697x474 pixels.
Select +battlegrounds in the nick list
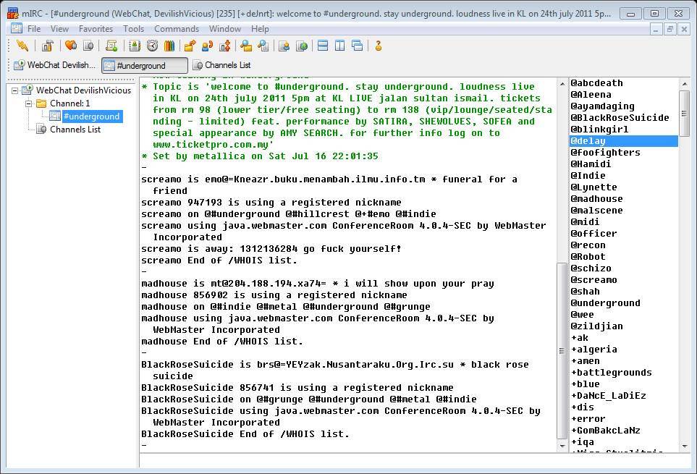(x=611, y=372)
